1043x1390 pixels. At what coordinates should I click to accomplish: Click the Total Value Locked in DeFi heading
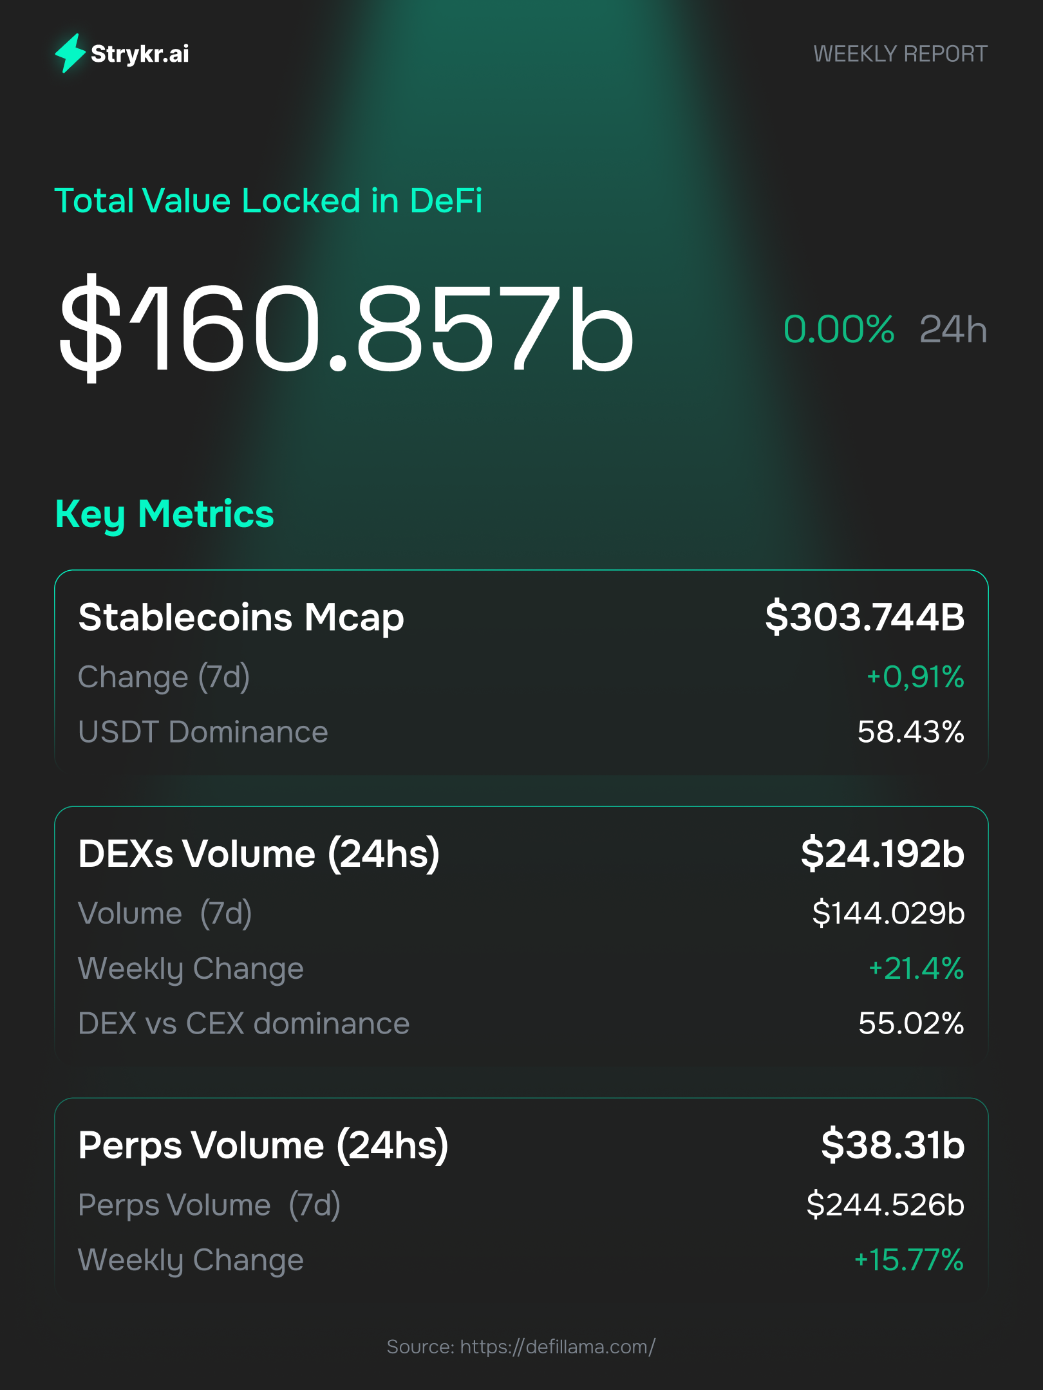pyautogui.click(x=268, y=201)
